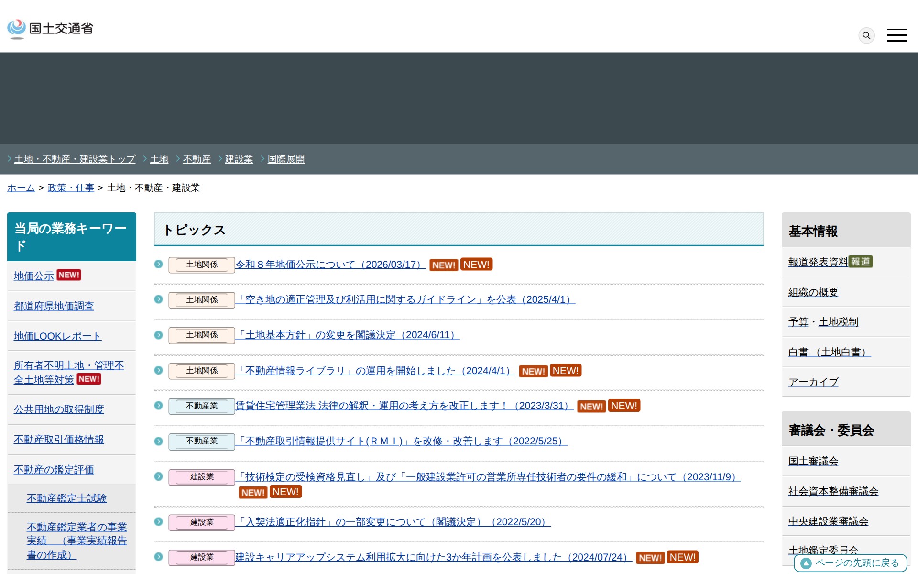Open 地価LOOKレポート sidebar link
The height and width of the screenshot is (574, 918).
57,336
